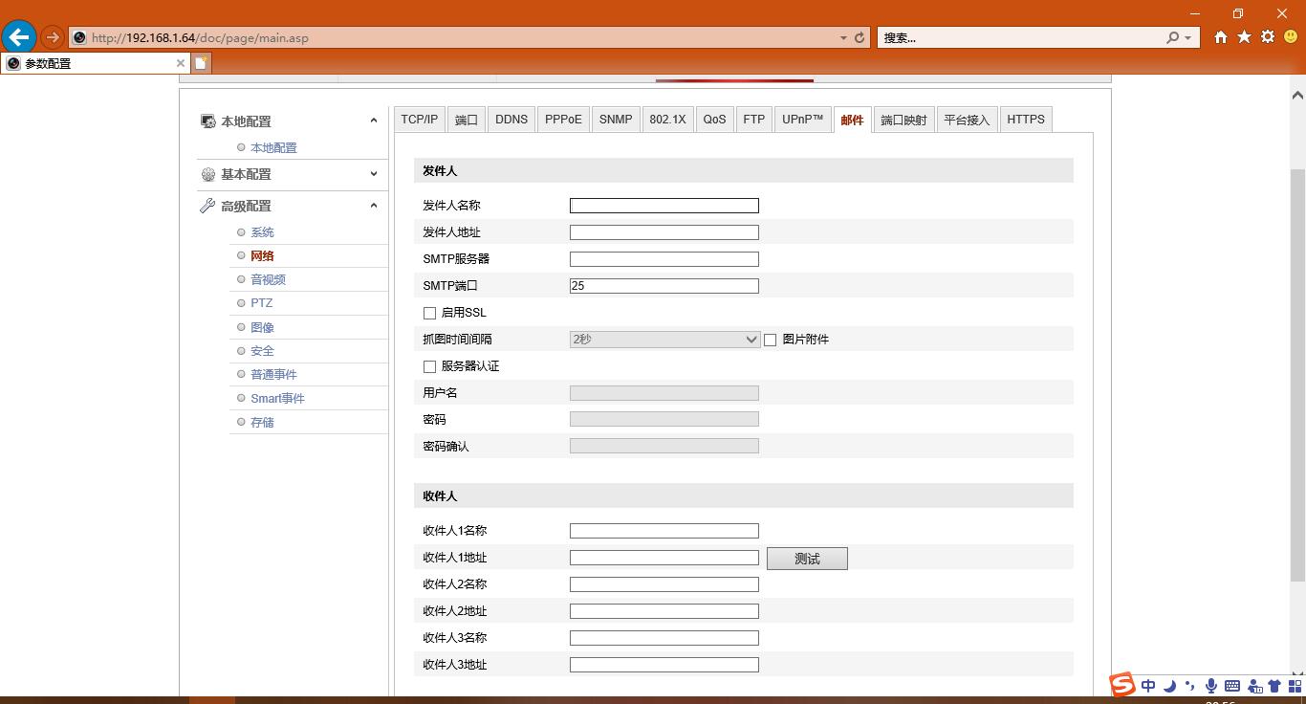Click the search magnifier icon

pos(1173,37)
